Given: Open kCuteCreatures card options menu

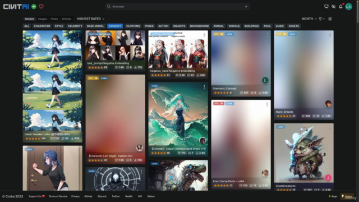Looking at the screenshot, I should click(x=330, y=127).
